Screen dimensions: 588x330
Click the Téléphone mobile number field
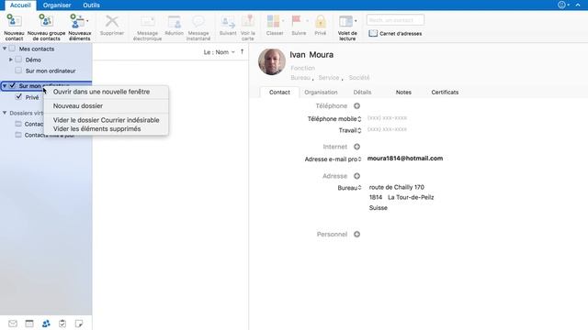[x=388, y=118]
